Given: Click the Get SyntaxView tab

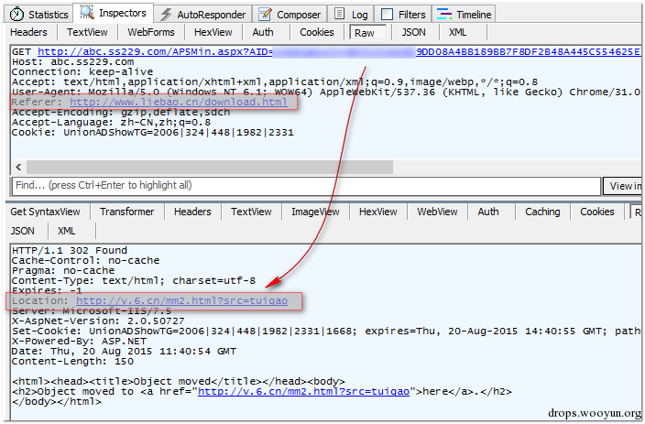Looking at the screenshot, I should point(45,212).
